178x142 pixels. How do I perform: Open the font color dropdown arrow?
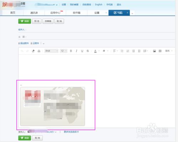coord(99,51)
